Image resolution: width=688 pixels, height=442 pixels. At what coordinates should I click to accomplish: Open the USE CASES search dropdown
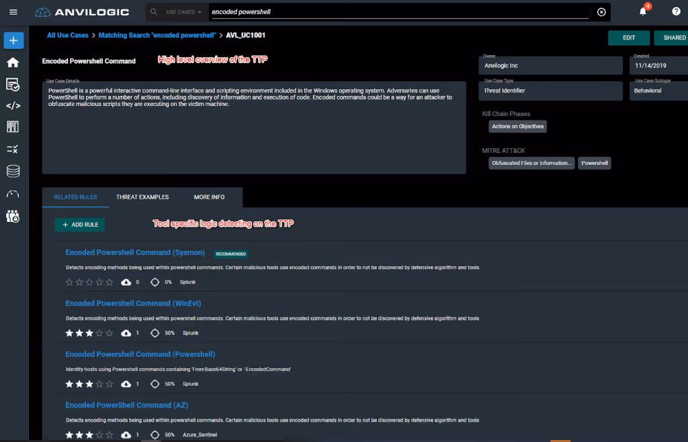(183, 12)
